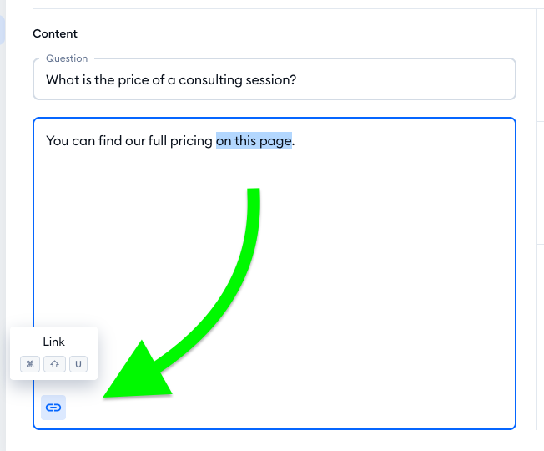
Task: Click the "Content" section heading
Action: click(55, 34)
